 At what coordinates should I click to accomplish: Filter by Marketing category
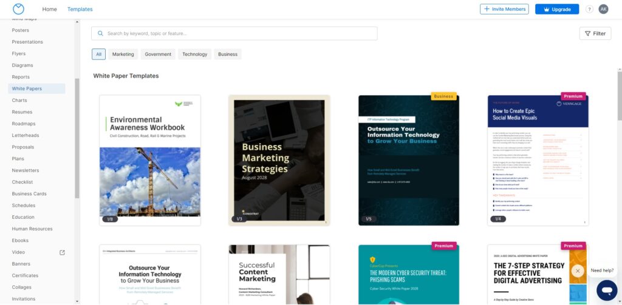(123, 54)
